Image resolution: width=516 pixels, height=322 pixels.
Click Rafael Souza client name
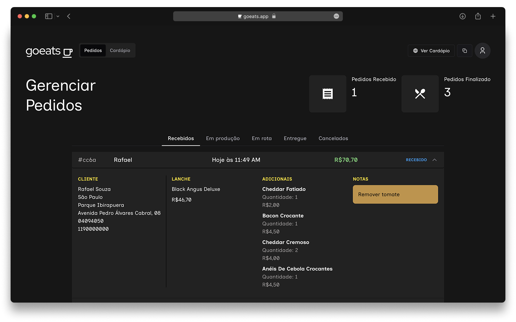[x=94, y=189]
